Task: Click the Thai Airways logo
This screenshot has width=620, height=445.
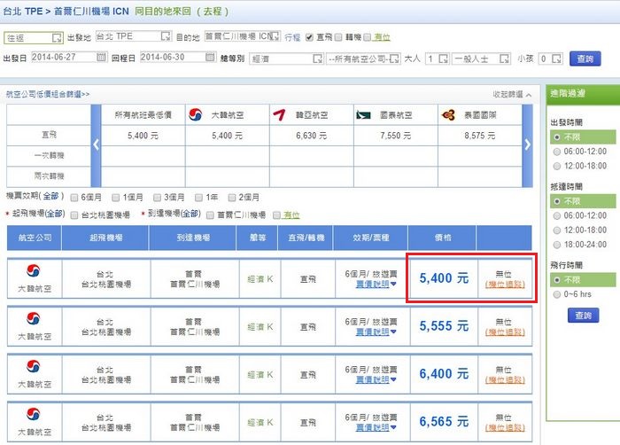Action: 447,114
